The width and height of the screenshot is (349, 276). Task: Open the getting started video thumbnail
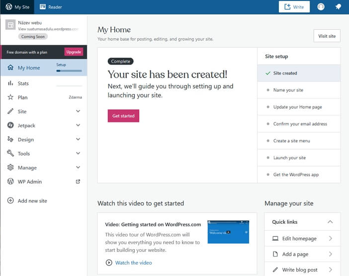tap(228, 232)
